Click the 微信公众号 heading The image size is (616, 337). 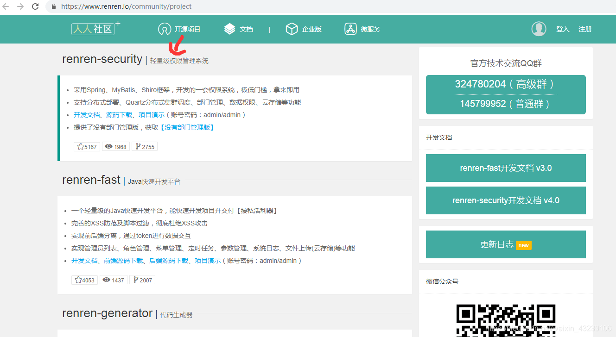pyautogui.click(x=442, y=281)
